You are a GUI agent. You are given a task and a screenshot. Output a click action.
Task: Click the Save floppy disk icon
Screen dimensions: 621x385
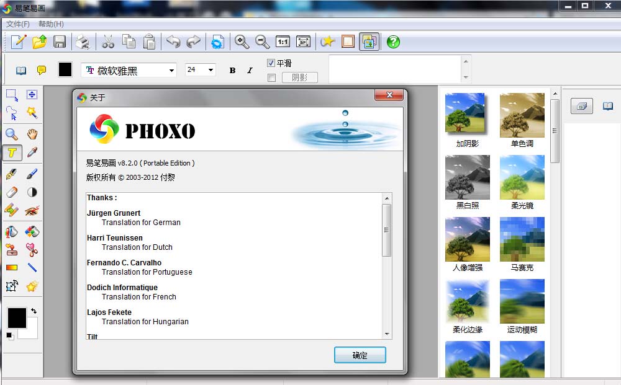pos(60,42)
